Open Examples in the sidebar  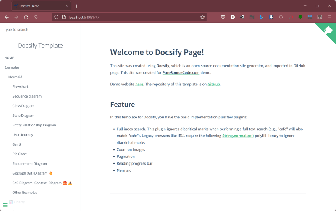coord(12,67)
